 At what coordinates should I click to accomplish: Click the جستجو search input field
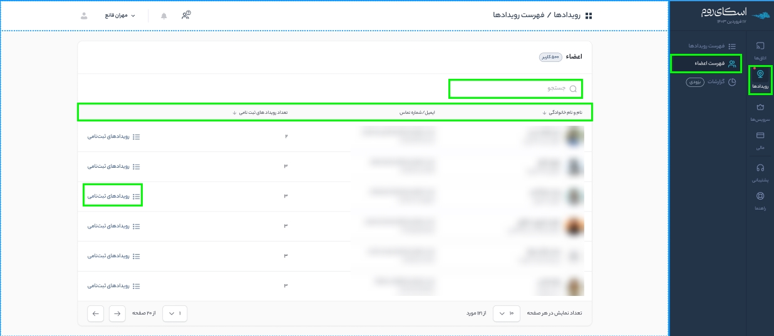tap(515, 89)
